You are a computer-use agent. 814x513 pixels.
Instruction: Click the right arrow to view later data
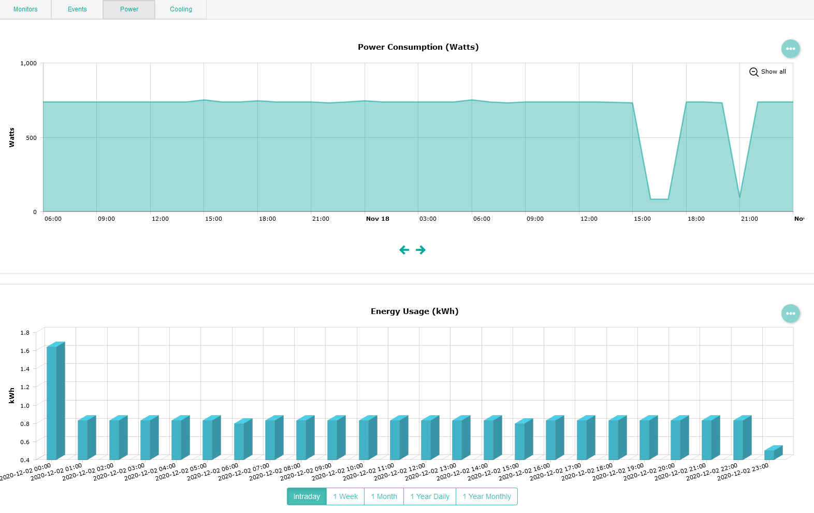click(x=421, y=250)
